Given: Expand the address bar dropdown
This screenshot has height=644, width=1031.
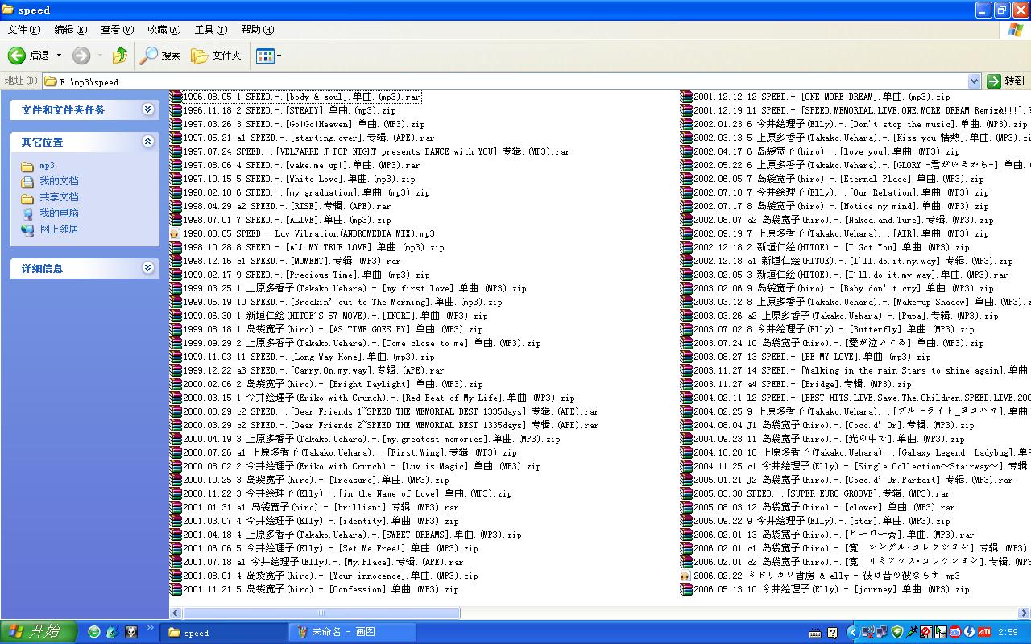Looking at the screenshot, I should (974, 81).
